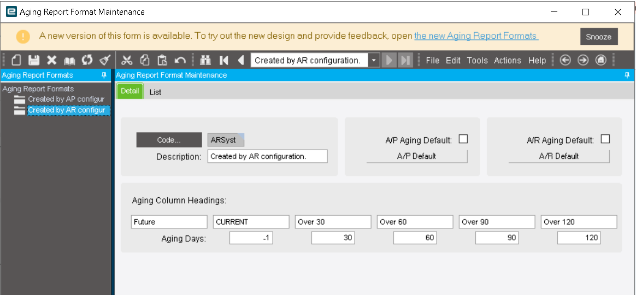
Task: Click the Home icon in toolbar
Action: (x=600, y=60)
